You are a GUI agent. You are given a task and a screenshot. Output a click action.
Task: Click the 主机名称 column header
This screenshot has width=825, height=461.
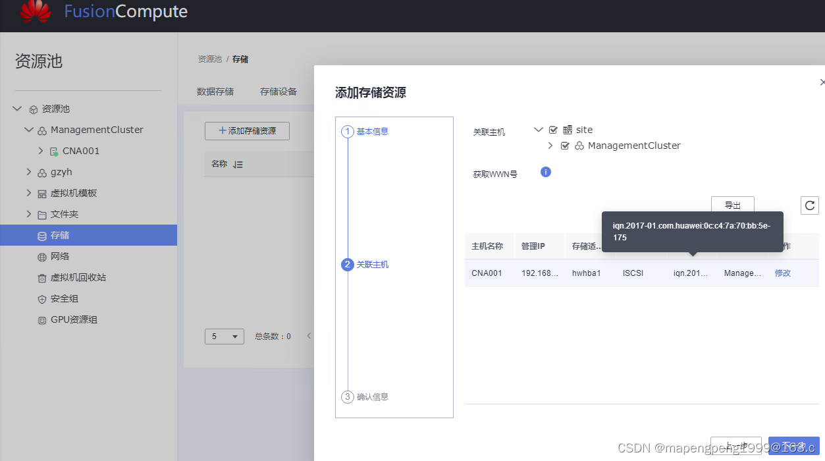pyautogui.click(x=487, y=246)
